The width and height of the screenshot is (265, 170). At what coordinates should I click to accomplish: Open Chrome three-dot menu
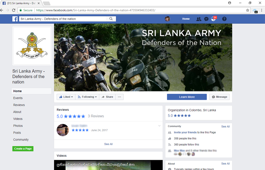point(262,10)
